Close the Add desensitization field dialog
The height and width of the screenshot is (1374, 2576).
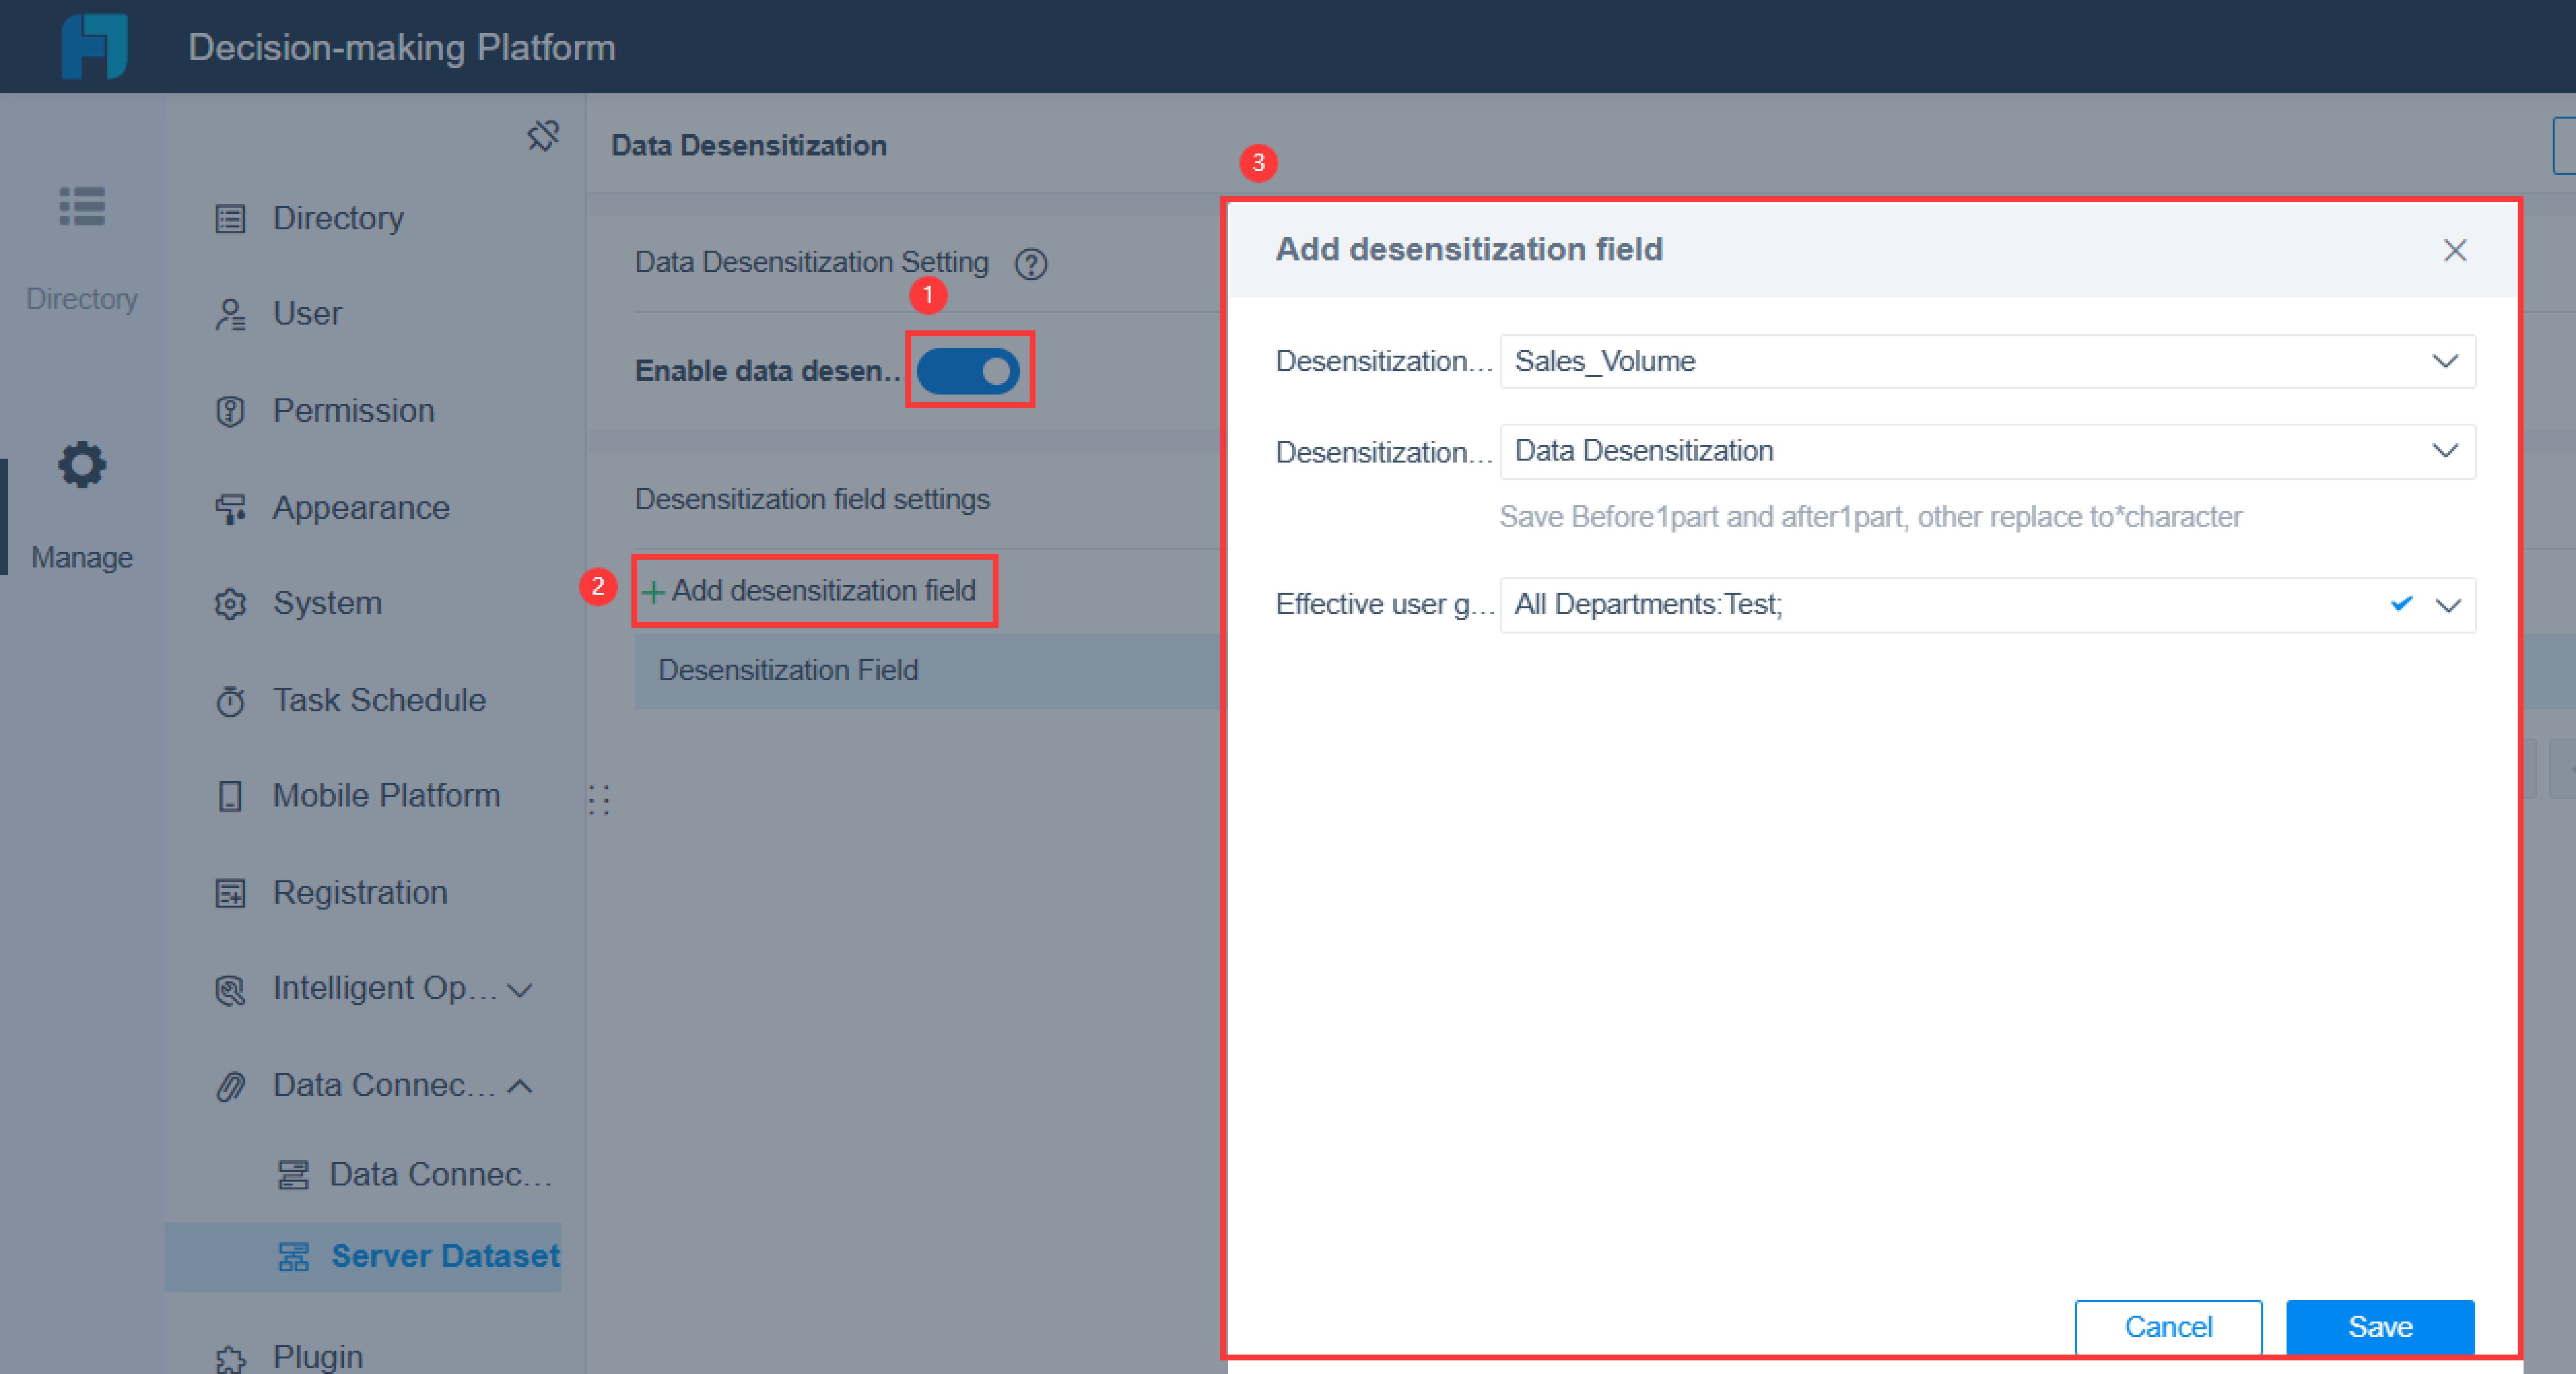[2454, 250]
